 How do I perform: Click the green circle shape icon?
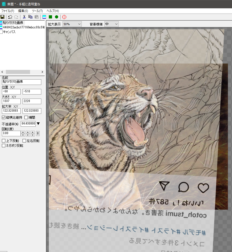[x=57, y=17]
